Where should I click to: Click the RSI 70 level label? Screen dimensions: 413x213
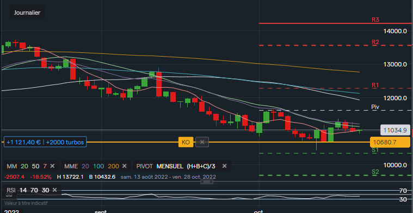click(x=403, y=190)
